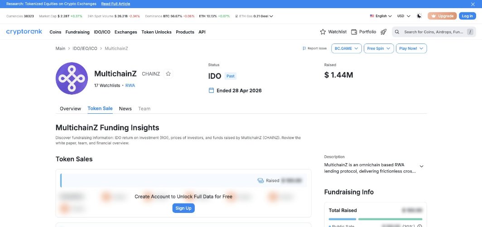Open the Read Full Article link
The image size is (482, 227).
[x=116, y=4]
